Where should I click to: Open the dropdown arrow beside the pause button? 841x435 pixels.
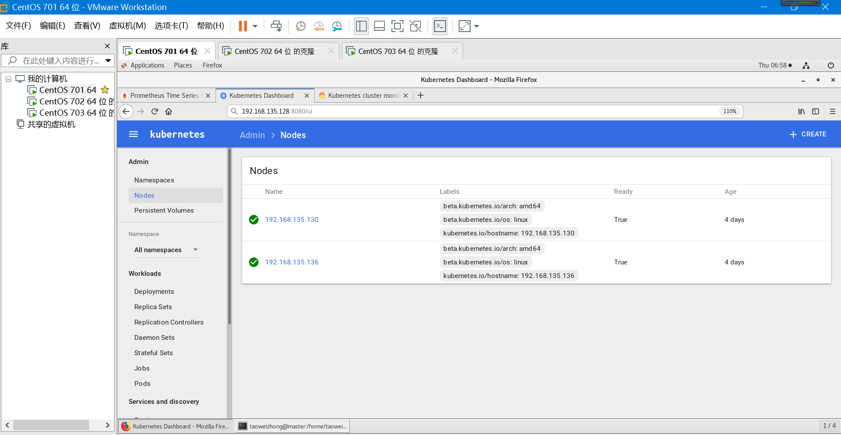tap(255, 26)
